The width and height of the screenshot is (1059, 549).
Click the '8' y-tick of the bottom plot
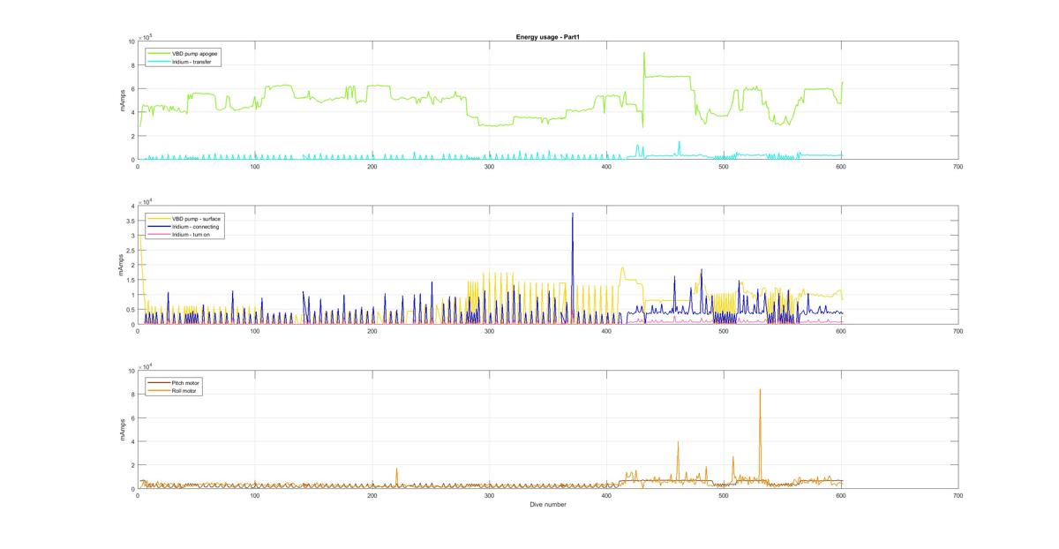(x=132, y=395)
